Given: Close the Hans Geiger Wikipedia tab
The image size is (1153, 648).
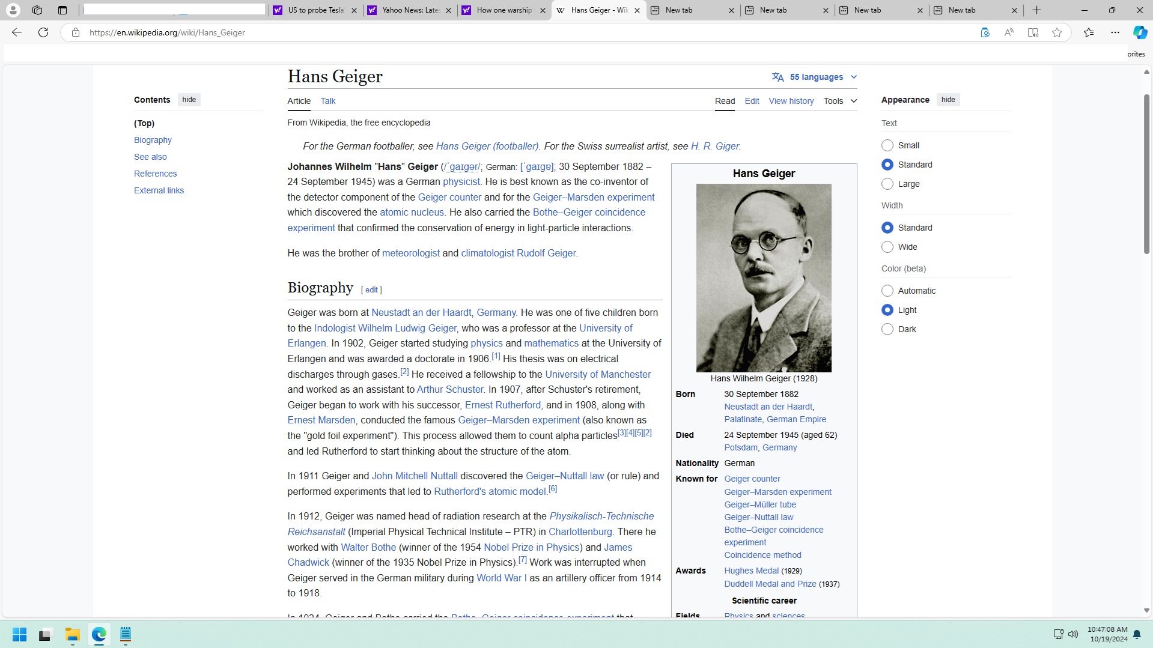Looking at the screenshot, I should pyautogui.click(x=637, y=10).
